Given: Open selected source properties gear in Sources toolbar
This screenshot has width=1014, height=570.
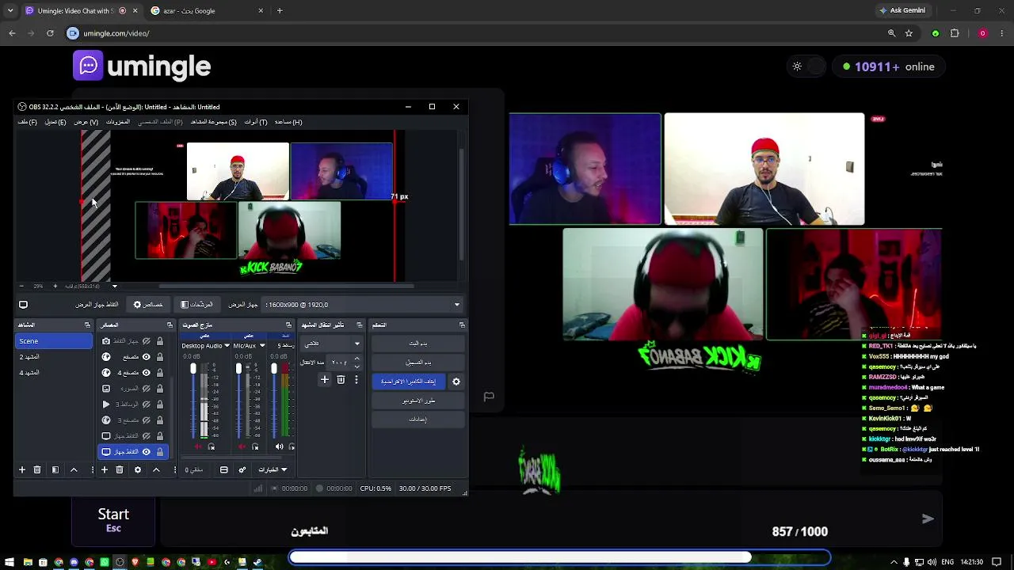Looking at the screenshot, I should [x=138, y=470].
